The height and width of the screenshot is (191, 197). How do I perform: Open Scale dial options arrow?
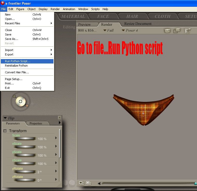tap(56, 138)
